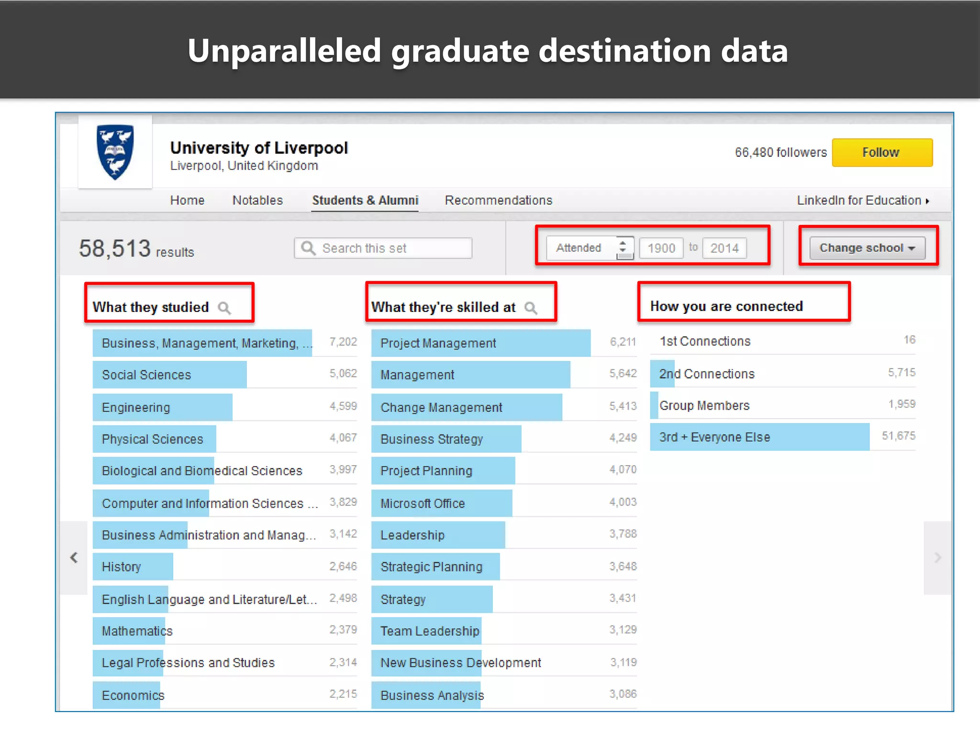Filter by History

tap(225, 567)
